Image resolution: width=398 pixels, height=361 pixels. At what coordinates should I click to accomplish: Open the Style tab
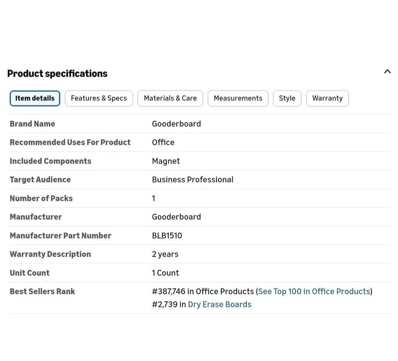tap(287, 98)
